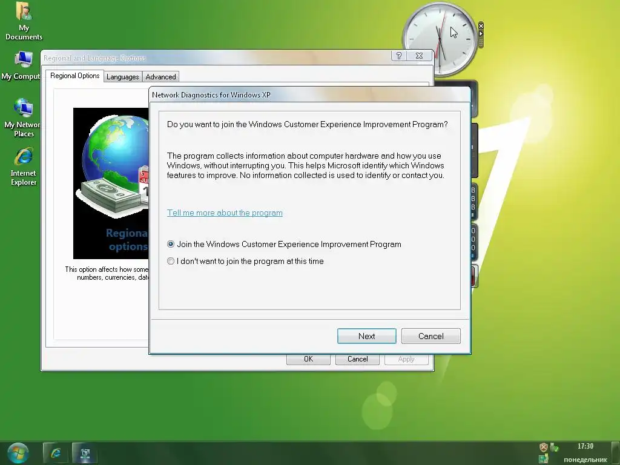Click the clock gadget arrow options icon
Viewport: 620px width, 465px height.
coord(481,34)
